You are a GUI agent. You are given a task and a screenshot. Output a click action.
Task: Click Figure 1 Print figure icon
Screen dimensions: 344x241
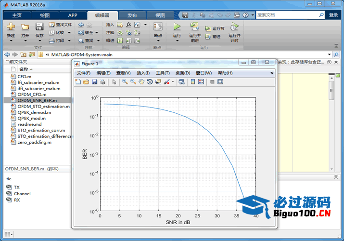point(102,82)
